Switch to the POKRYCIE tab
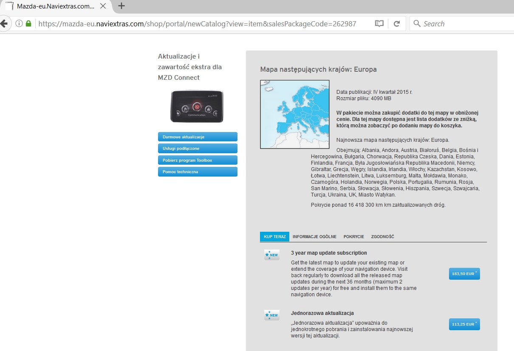The width and height of the screenshot is (514, 351). (x=353, y=237)
